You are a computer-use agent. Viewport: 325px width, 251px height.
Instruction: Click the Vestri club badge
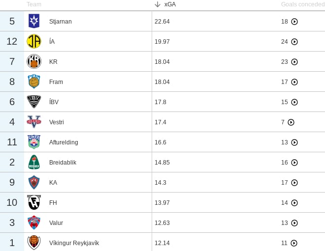(x=34, y=122)
